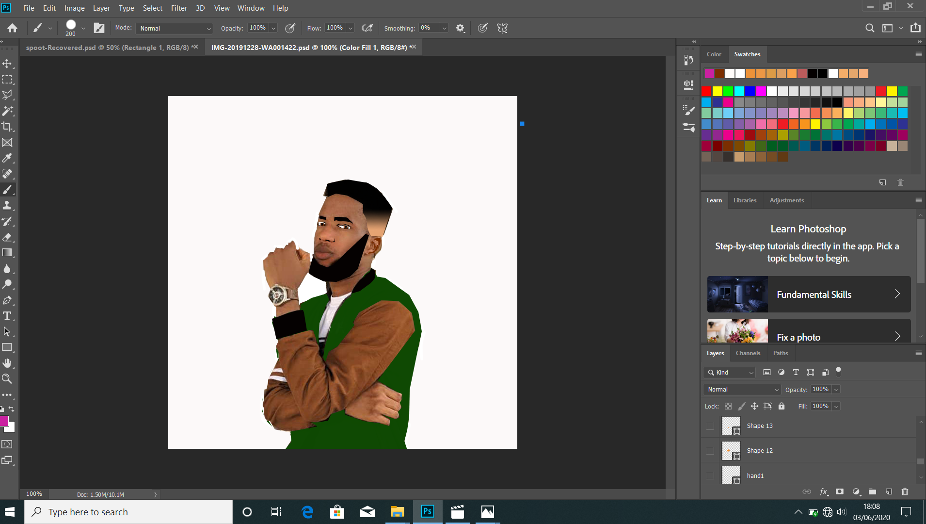Select the Rectangular Marquee tool

(x=7, y=80)
